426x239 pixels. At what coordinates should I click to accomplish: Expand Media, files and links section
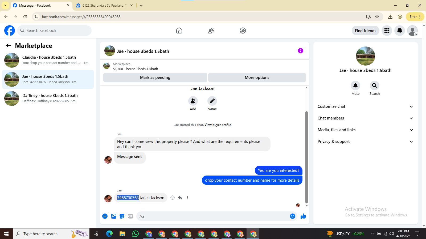pyautogui.click(x=365, y=130)
